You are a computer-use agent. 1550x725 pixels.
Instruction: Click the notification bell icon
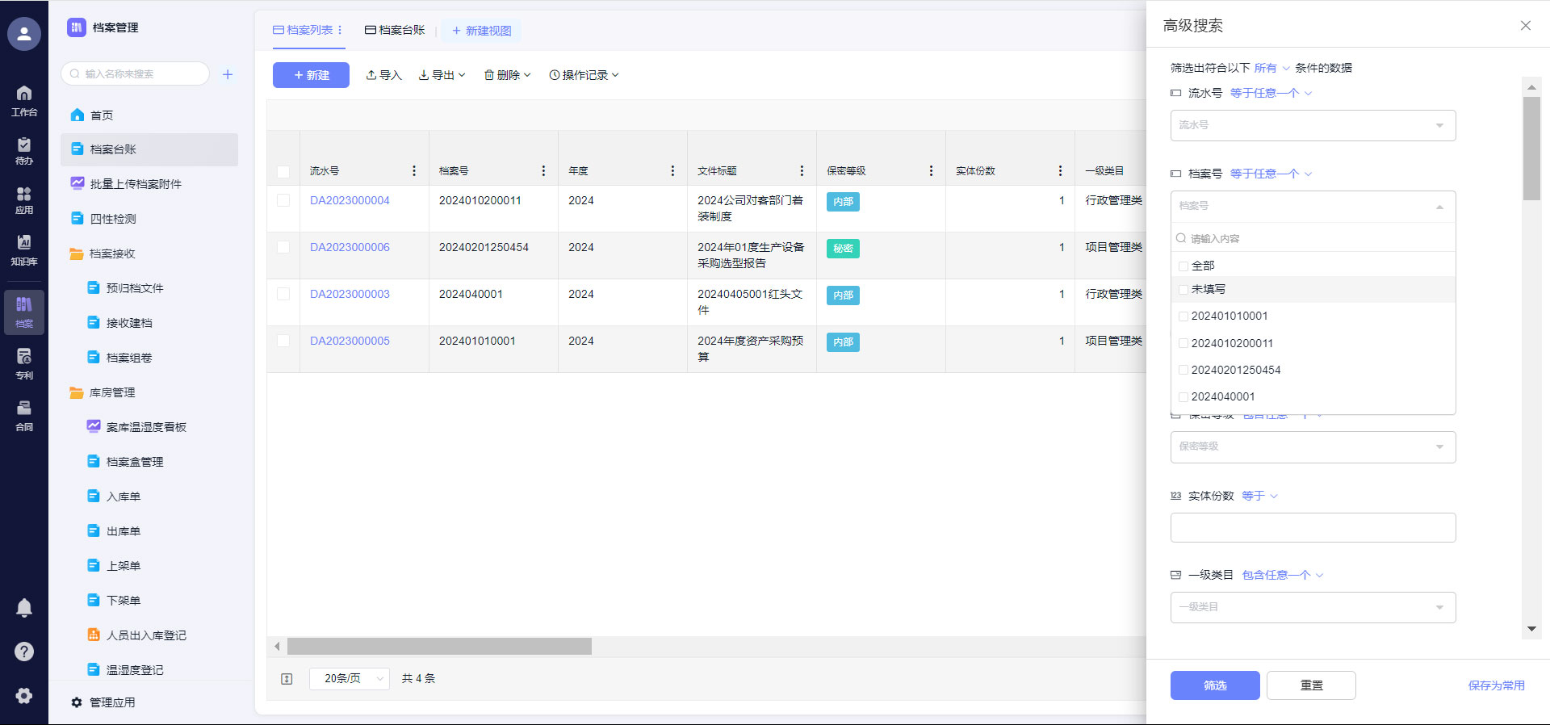tap(24, 608)
